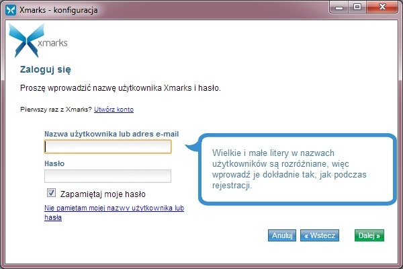Click the Hasło field label
Viewport: 403px width, 269px height.
pyautogui.click(x=54, y=163)
